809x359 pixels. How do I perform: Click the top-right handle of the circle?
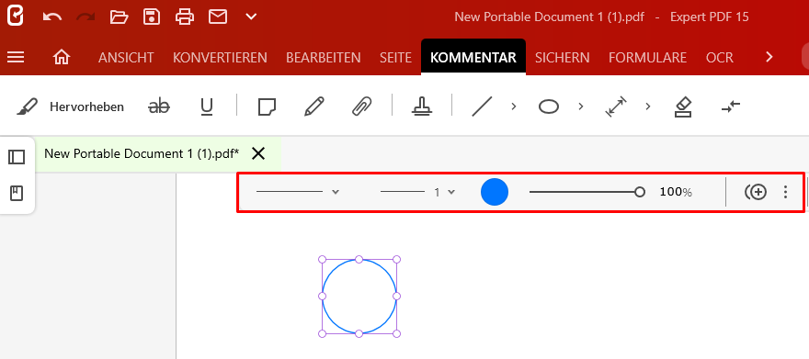(397, 259)
